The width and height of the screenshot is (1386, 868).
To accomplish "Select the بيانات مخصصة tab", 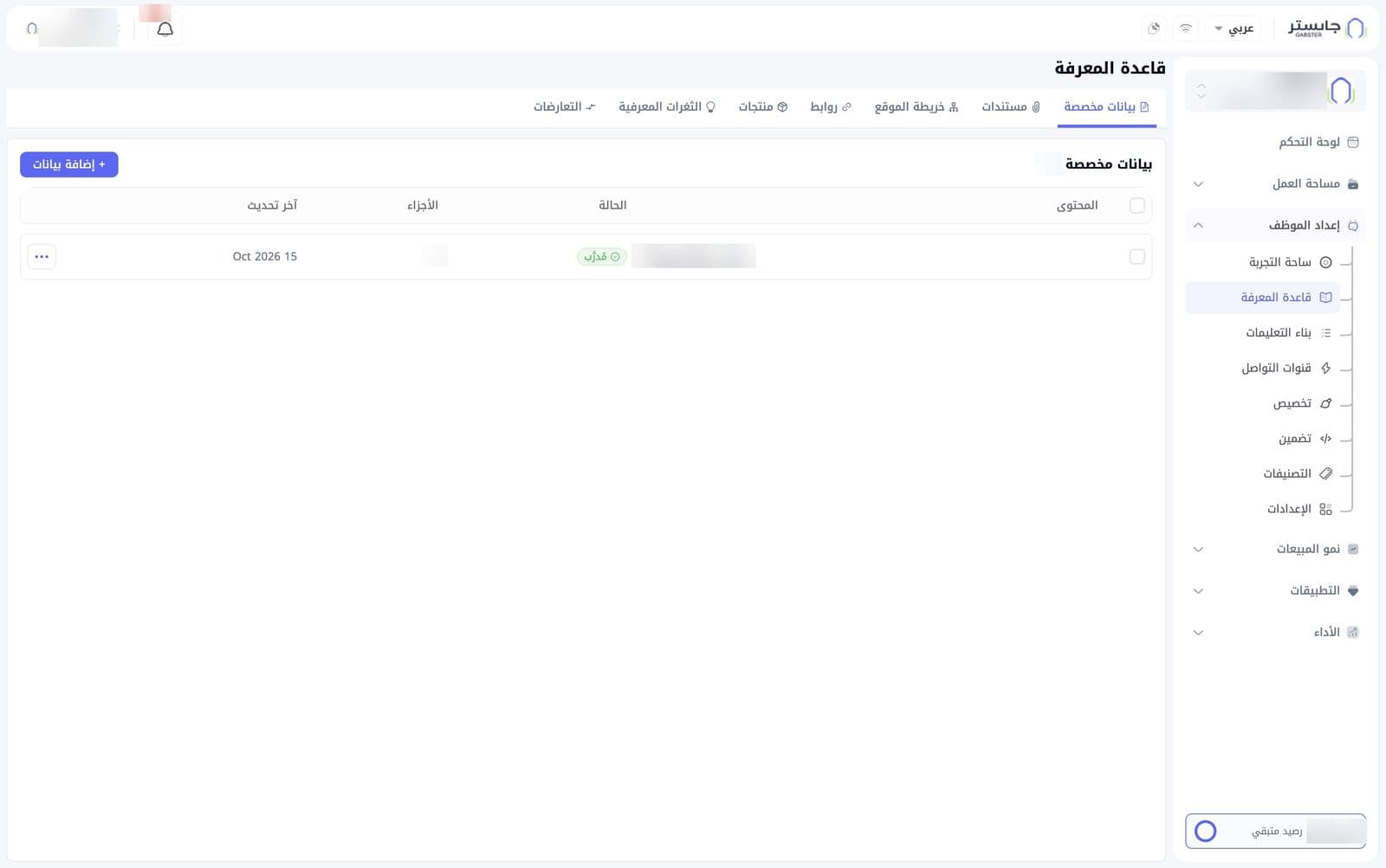I will (x=1107, y=107).
